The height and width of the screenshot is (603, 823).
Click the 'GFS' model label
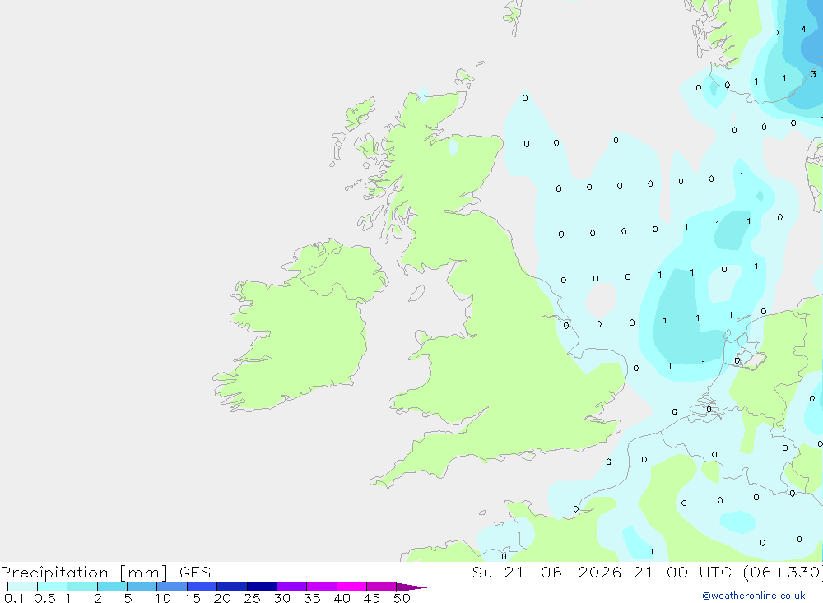tap(195, 572)
